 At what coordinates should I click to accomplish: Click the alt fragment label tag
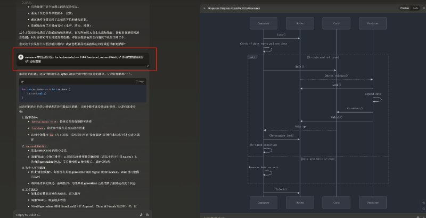pyautogui.click(x=252, y=57)
